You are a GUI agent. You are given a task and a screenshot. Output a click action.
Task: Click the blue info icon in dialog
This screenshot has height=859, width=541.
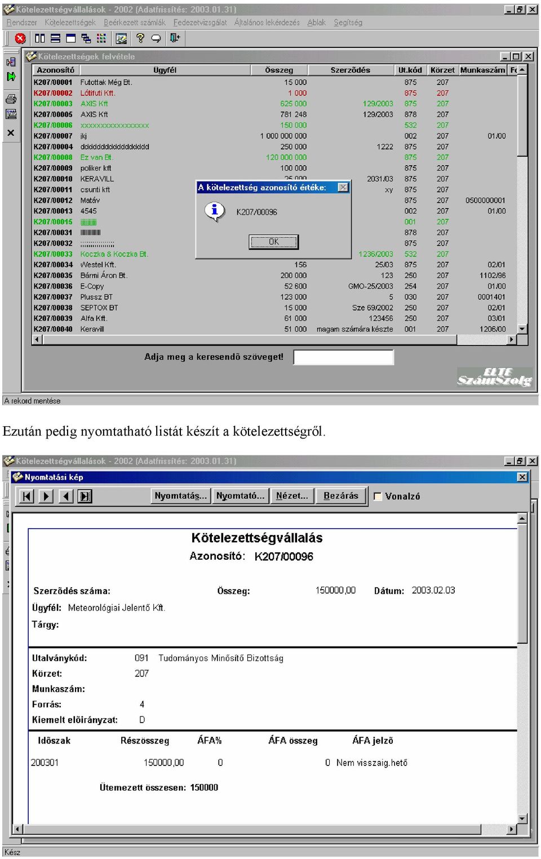(x=214, y=211)
